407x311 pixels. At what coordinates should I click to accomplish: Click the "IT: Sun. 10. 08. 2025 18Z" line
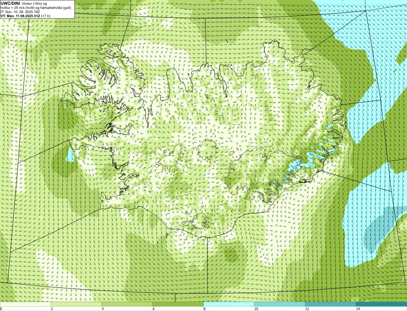point(20,11)
